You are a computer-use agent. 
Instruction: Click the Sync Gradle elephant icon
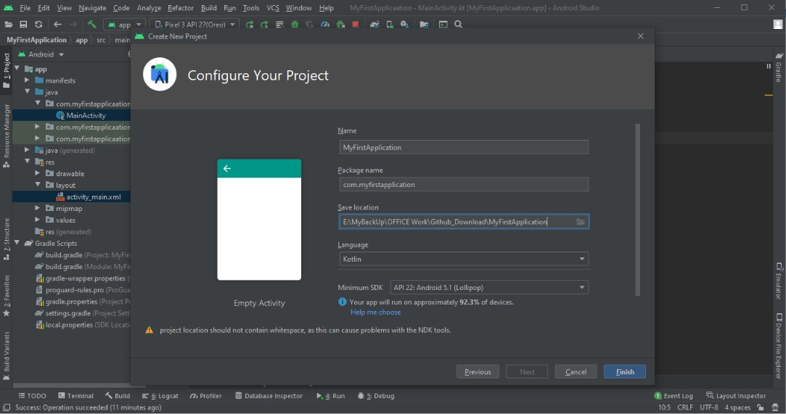click(x=374, y=24)
